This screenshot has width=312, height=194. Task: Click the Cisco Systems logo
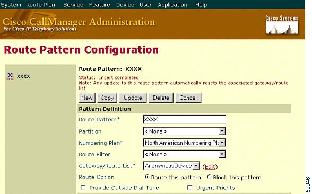coord(282,25)
